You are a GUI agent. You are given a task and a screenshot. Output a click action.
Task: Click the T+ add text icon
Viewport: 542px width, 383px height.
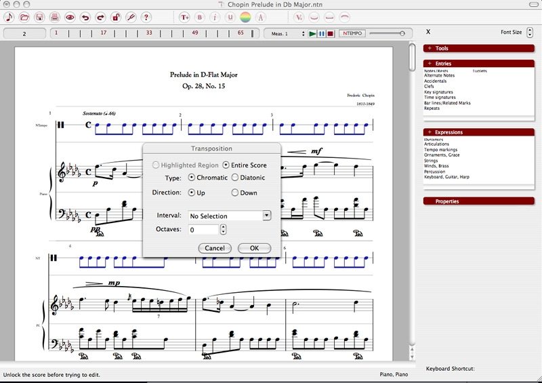tap(184, 18)
